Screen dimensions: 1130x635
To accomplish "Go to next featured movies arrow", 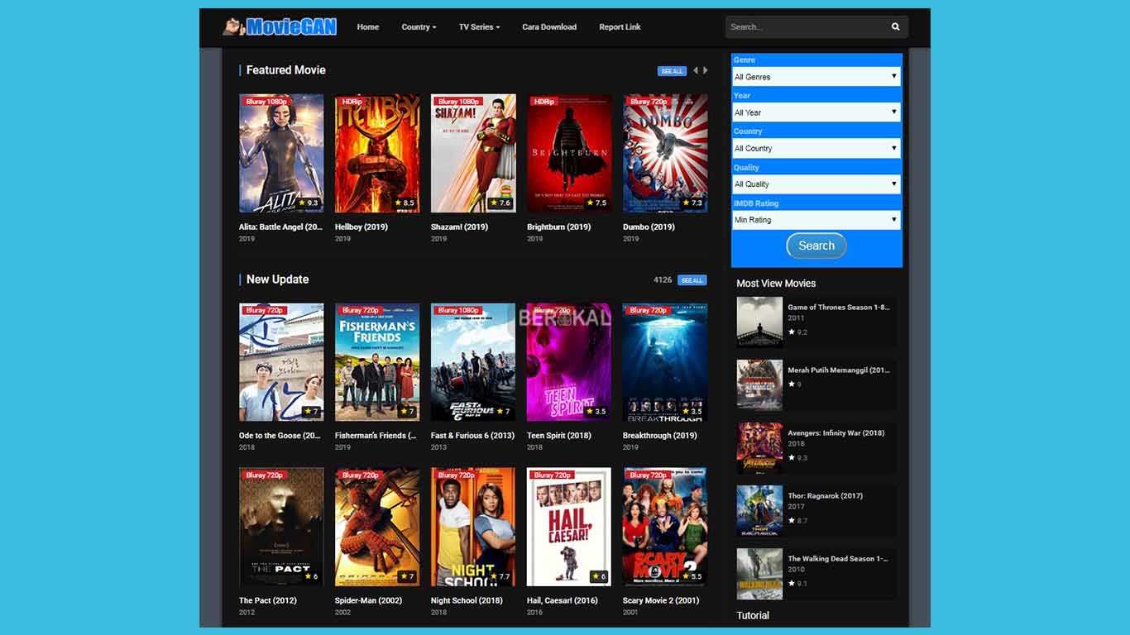I will [x=705, y=70].
